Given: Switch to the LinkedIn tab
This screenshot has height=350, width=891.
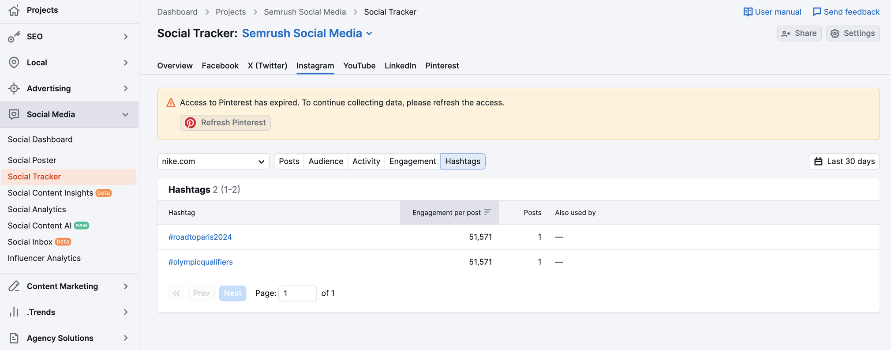Looking at the screenshot, I should pyautogui.click(x=401, y=66).
